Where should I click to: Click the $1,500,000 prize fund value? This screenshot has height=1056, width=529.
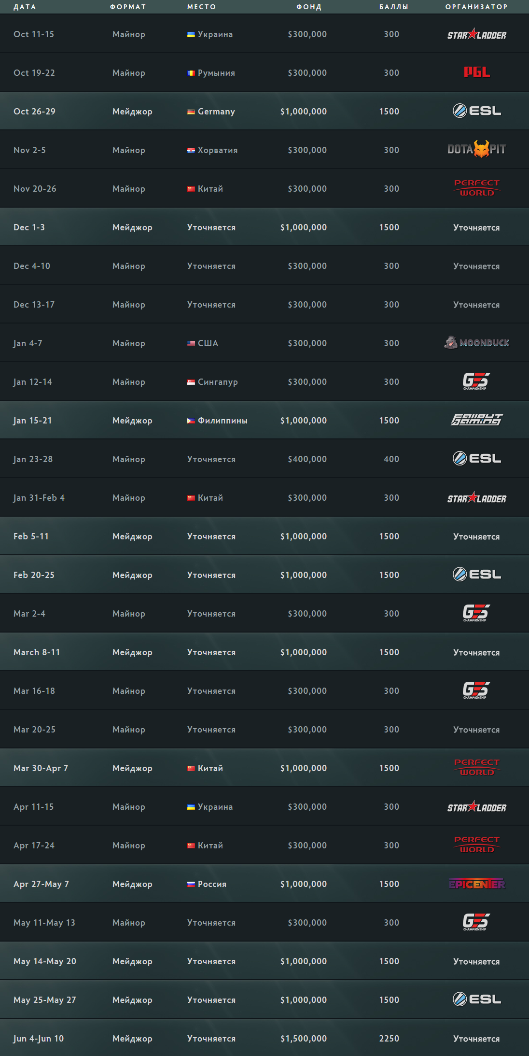click(x=304, y=1039)
